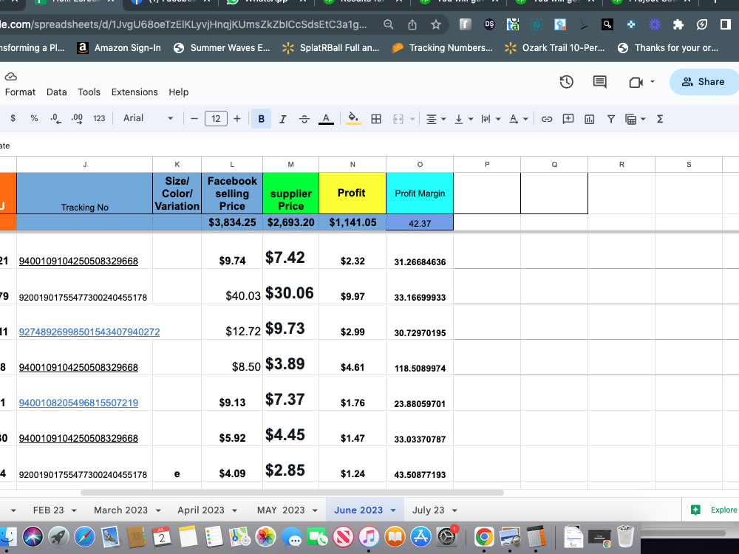Open the Explore panel

coord(714,510)
